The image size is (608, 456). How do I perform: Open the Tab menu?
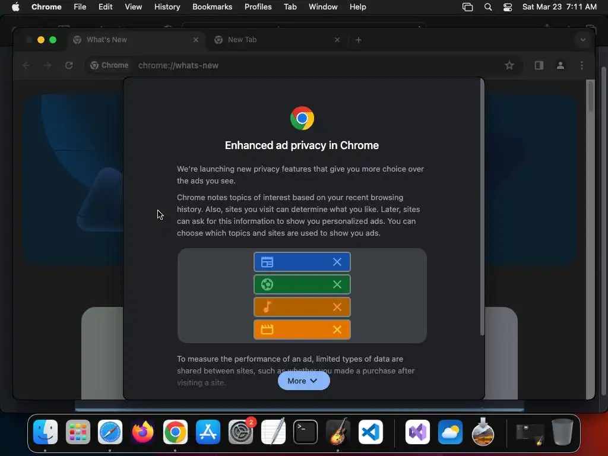click(290, 7)
